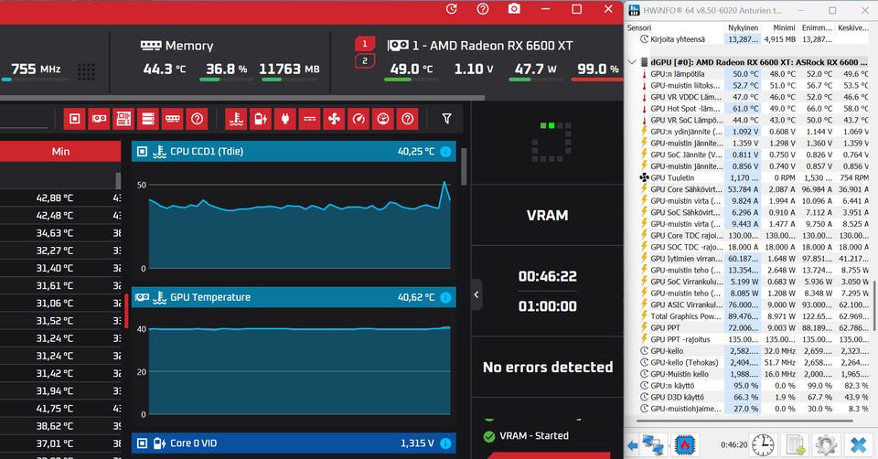The width and height of the screenshot is (878, 459).
Task: Click the fan speed filter icon
Action: click(335, 119)
